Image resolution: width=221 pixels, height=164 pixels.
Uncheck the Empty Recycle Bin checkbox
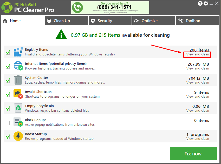(x=8, y=109)
